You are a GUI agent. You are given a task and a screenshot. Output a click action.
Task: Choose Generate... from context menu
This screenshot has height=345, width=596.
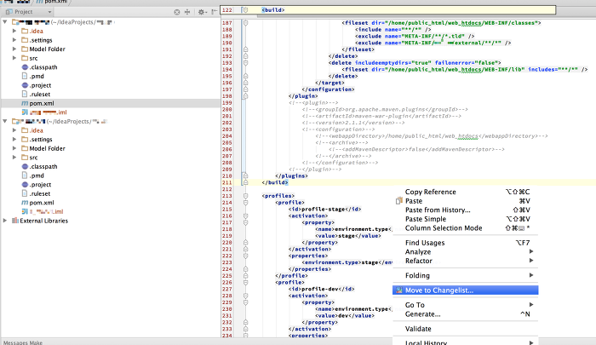pyautogui.click(x=465, y=314)
